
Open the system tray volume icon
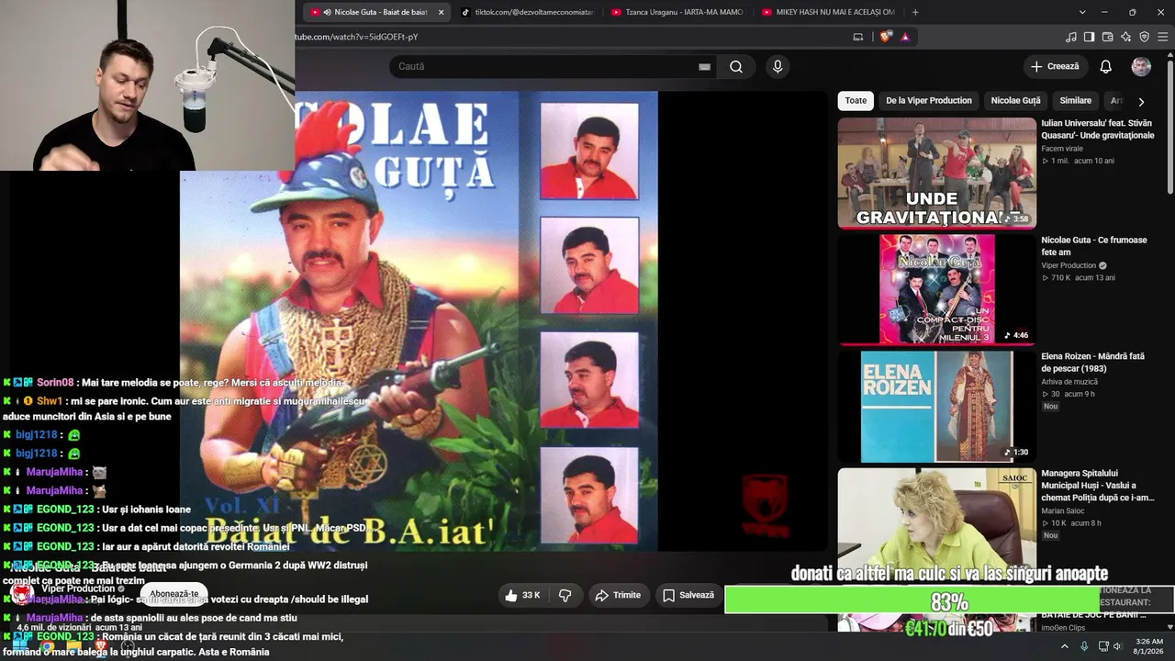click(1117, 645)
